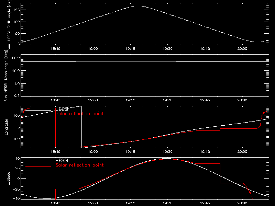This screenshot has height=206, width=275.
Task: Click the 10.0 tick on Moon angle plot
Action: 16,71
